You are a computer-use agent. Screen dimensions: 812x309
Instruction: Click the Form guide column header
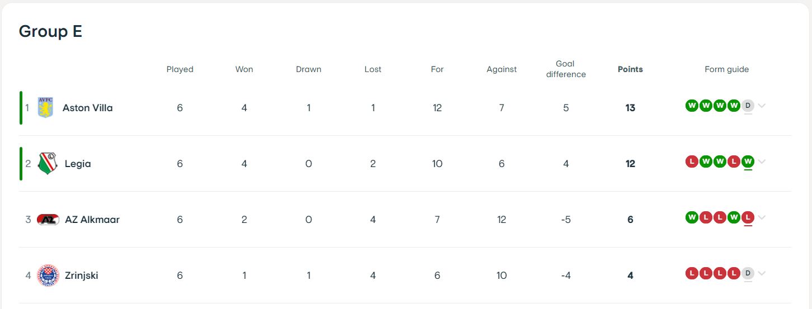coord(726,69)
